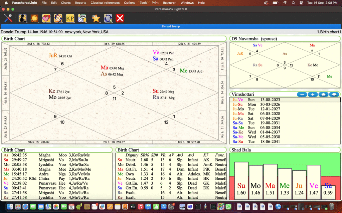Open Control Center in the menu bar
Screen dimensions: 342x213
pos(302,3)
